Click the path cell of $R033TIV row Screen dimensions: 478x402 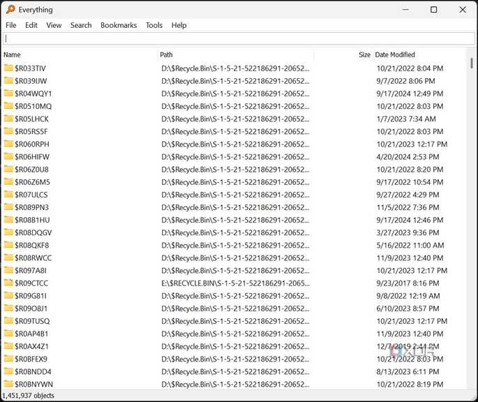coord(235,68)
